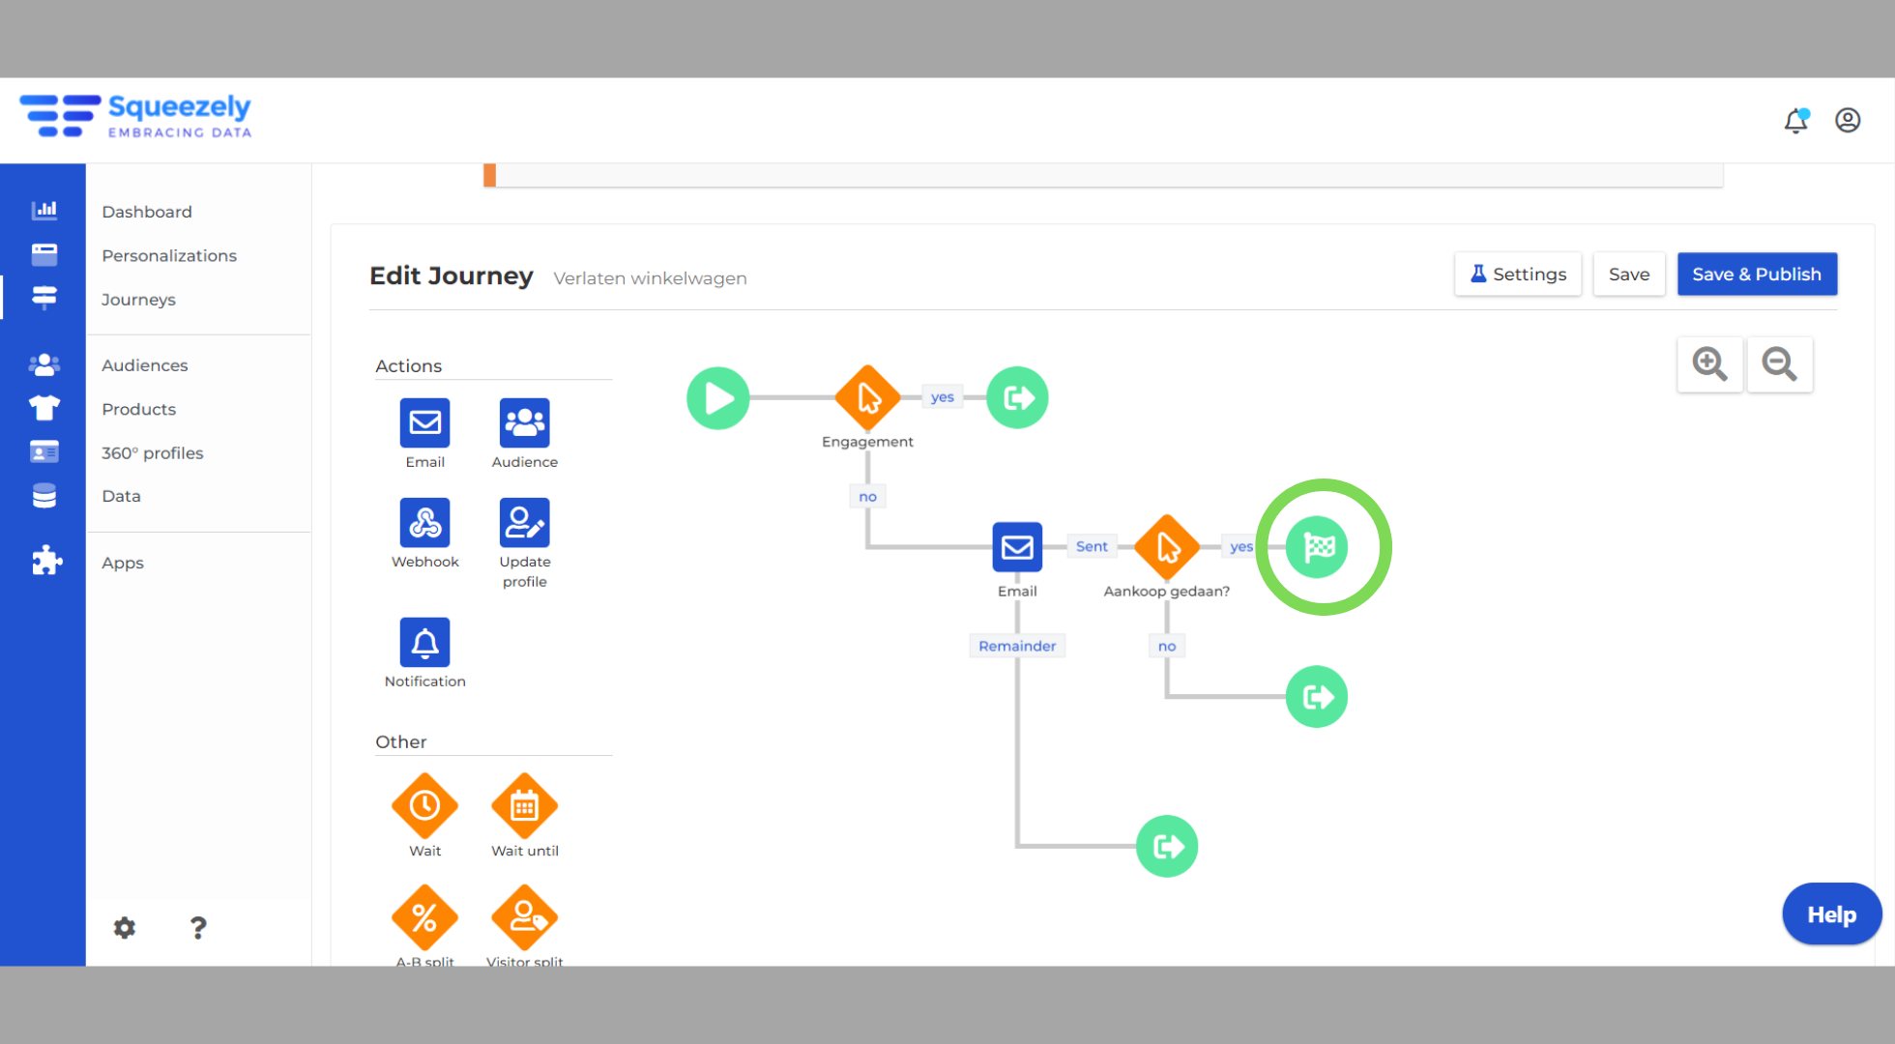Viewport: 1895px width, 1044px height.
Task: Zoom in on the journey canvas
Action: (1709, 364)
